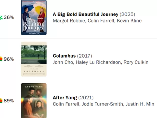
Task: Click the (2017) year next to Columbus
Action: point(84,56)
